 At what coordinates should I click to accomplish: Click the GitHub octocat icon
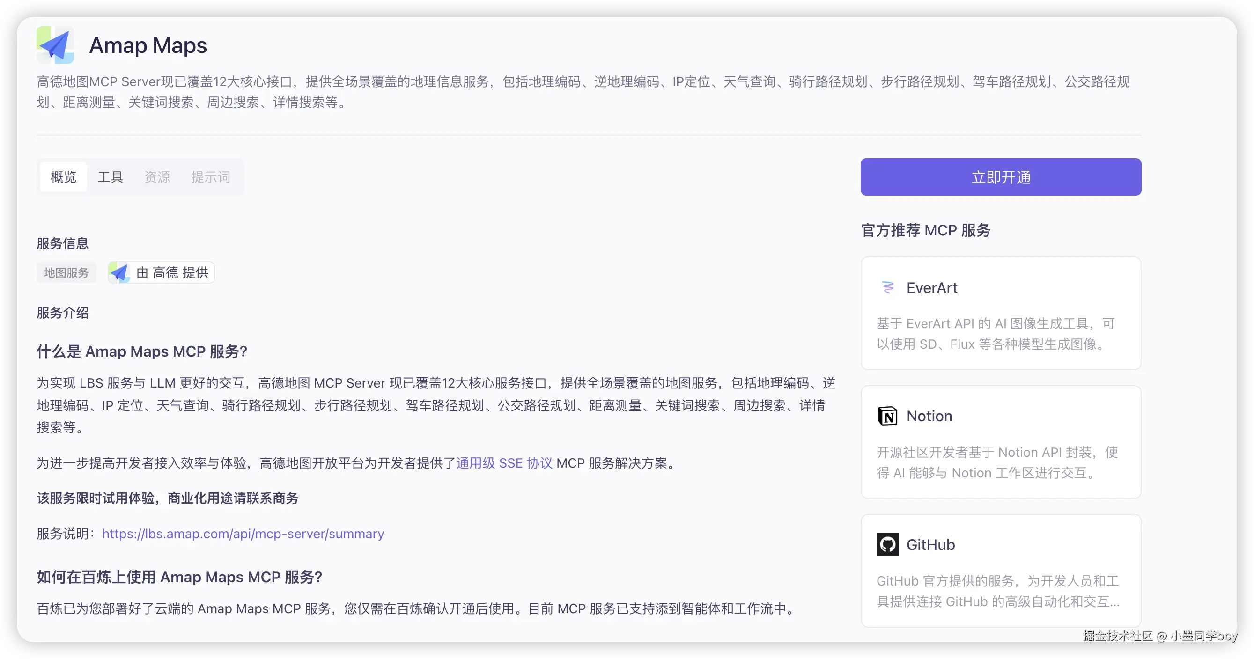(x=887, y=545)
